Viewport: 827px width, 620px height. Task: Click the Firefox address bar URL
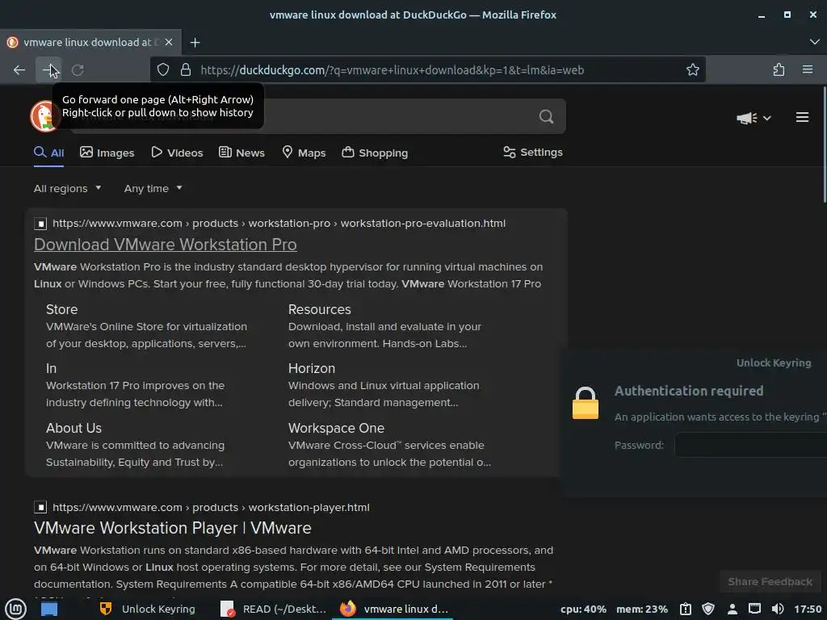click(x=392, y=70)
